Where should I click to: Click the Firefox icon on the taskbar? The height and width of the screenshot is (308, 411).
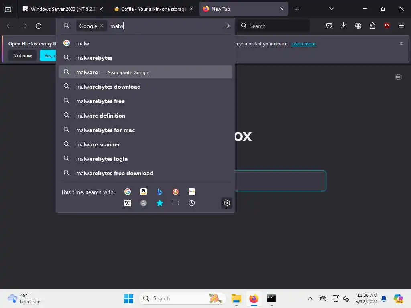[254, 298]
